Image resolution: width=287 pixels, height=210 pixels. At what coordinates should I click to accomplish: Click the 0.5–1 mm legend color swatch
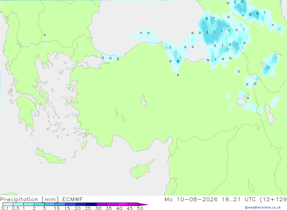pyautogui.click(x=18, y=204)
